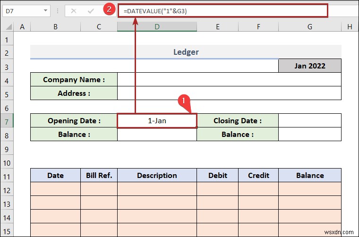Image resolution: width=359 pixels, height=237 pixels.
Task: Click the empty closing balance value cell
Action: coord(310,134)
